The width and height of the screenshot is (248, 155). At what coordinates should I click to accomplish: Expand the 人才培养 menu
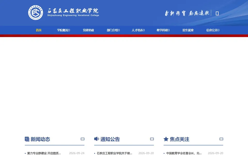[x=138, y=30]
